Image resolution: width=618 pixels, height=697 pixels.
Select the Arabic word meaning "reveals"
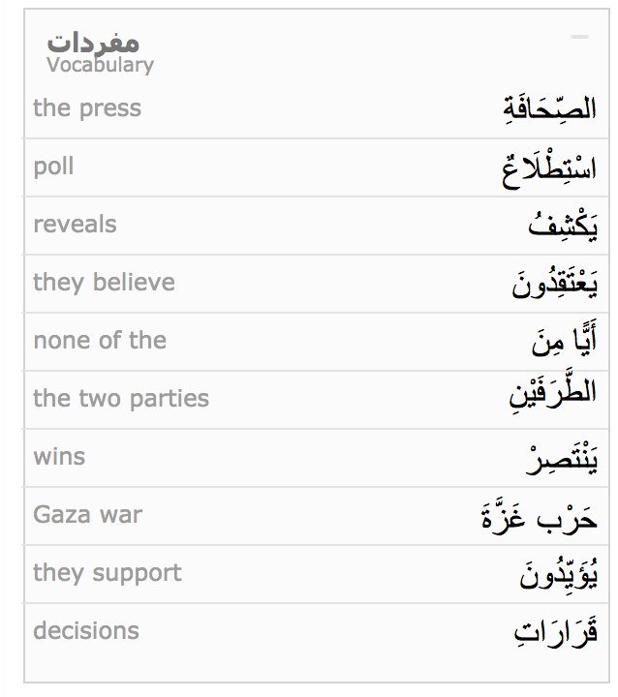click(562, 225)
